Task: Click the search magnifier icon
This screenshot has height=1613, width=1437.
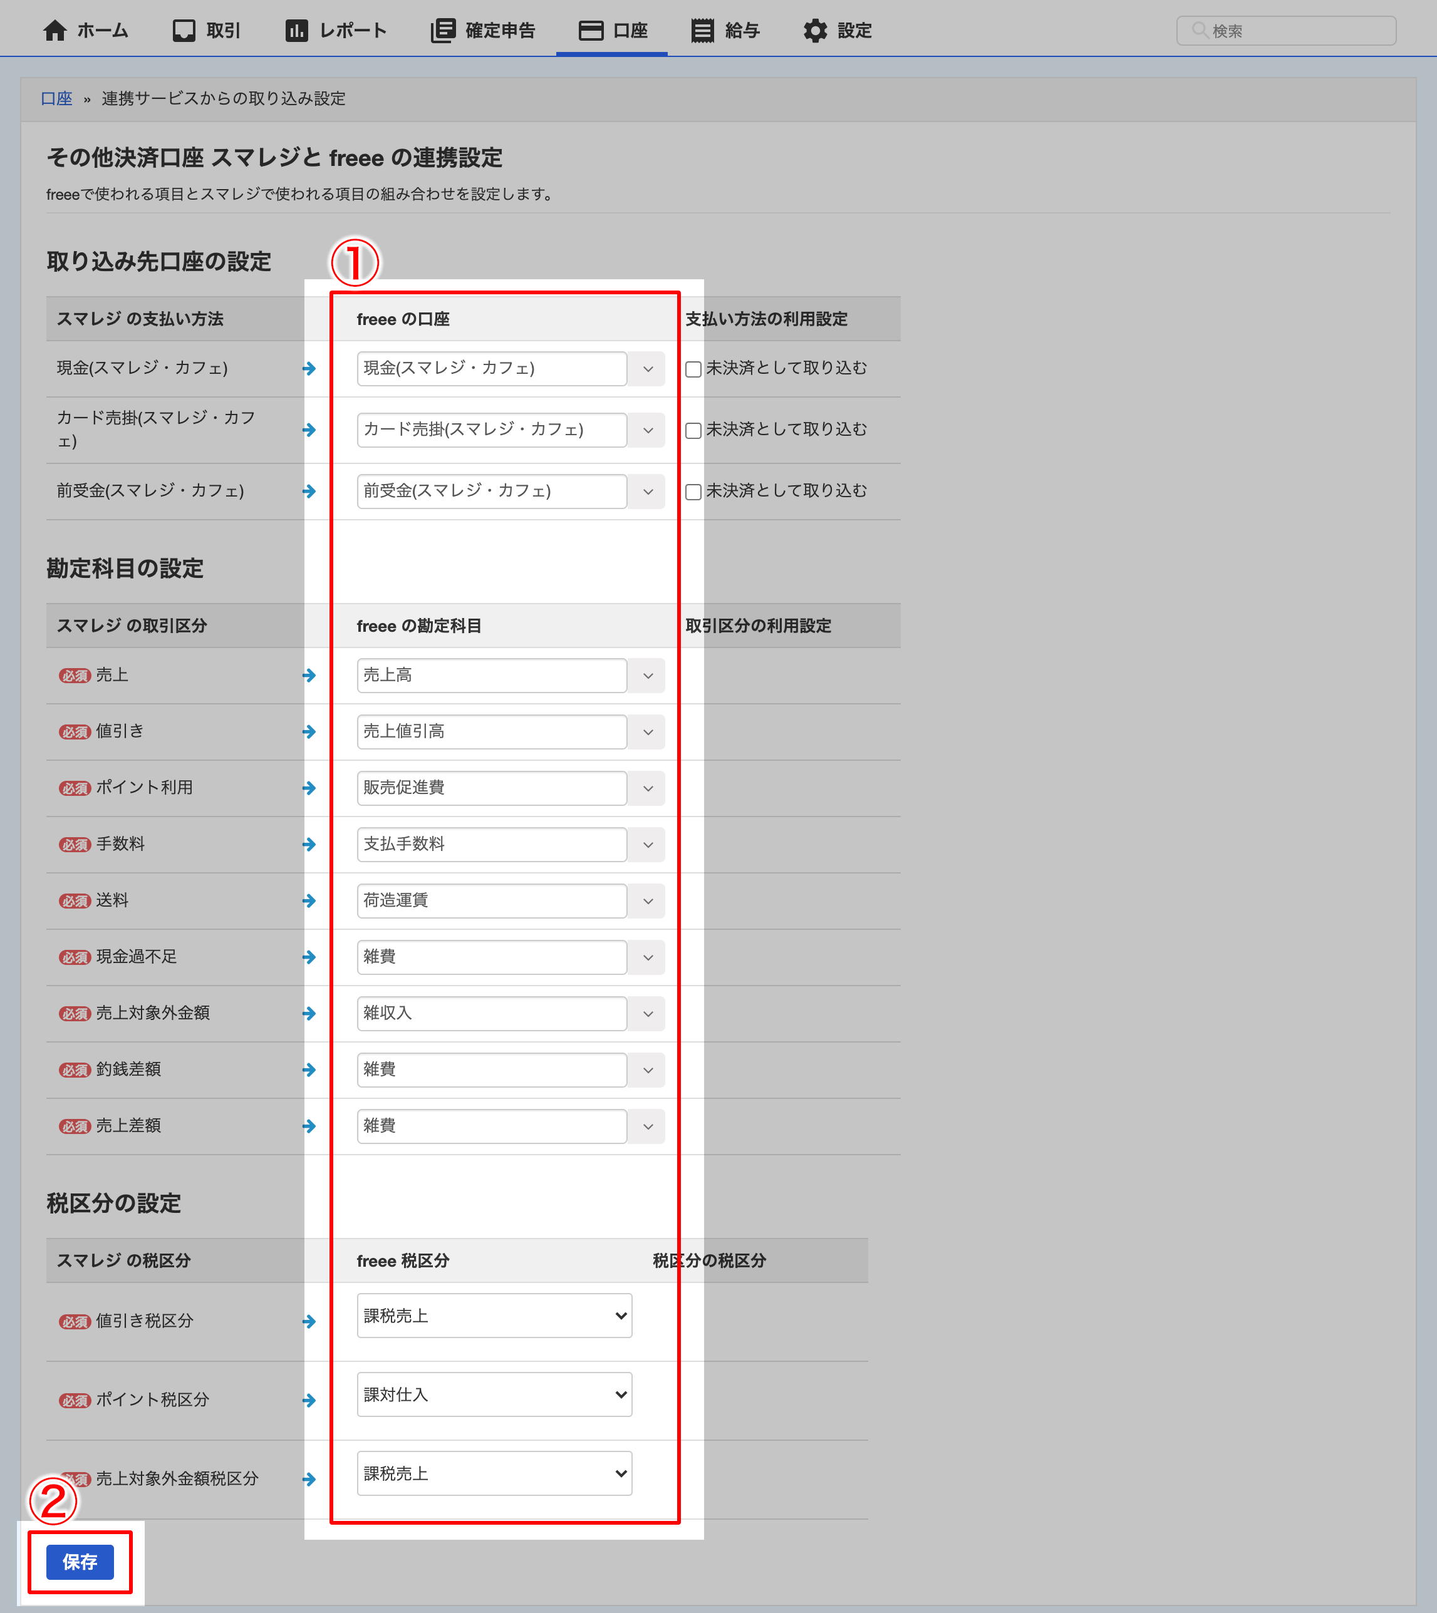Action: pyautogui.click(x=1200, y=31)
